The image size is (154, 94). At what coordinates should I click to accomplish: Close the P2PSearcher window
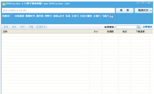point(149,3)
